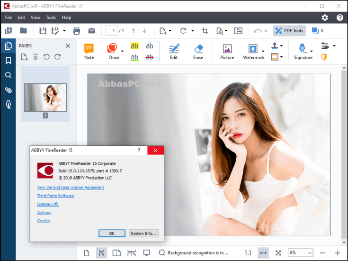Open the Third-Party Software link
348x261 pixels.
coord(56,196)
